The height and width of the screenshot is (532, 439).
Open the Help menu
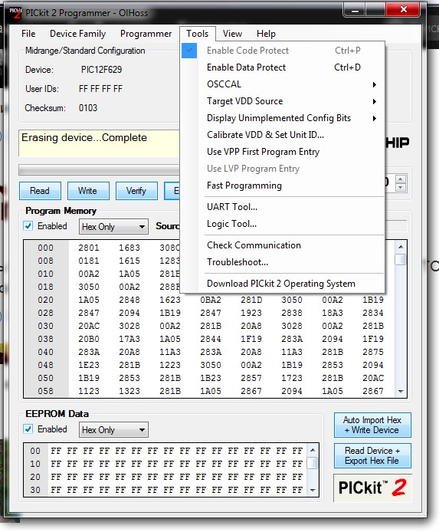pyautogui.click(x=266, y=34)
